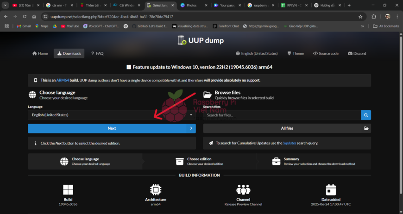Screen dimensions: 403x214
Task: Click the UUP dump logo icon
Action: tap(182, 40)
